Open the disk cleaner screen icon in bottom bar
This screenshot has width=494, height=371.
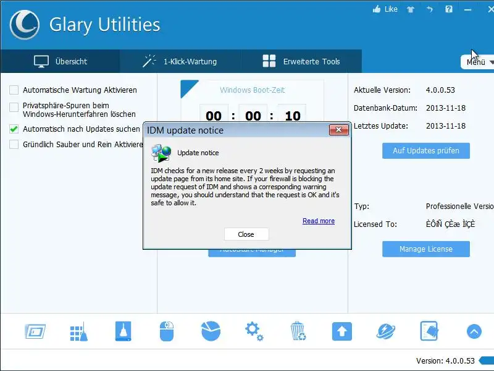35,331
